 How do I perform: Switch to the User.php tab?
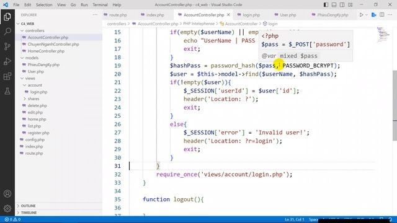[x=288, y=15]
